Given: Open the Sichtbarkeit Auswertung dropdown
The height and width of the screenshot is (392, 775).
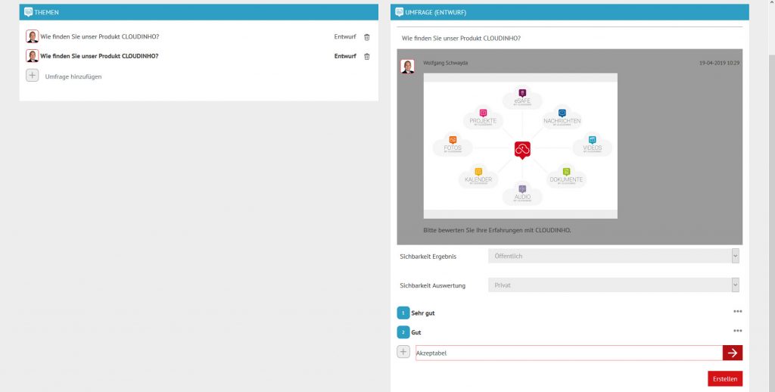Looking at the screenshot, I should pyautogui.click(x=613, y=285).
